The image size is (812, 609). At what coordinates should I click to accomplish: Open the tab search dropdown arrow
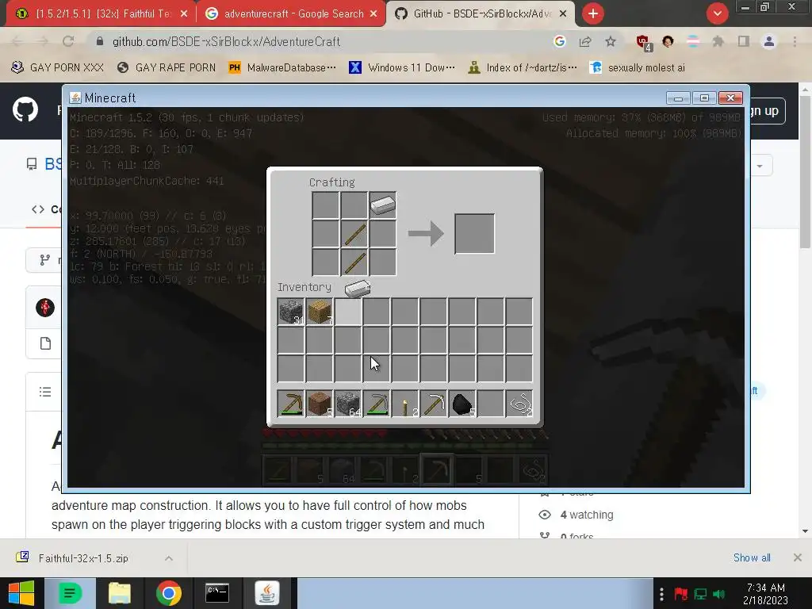tap(717, 13)
